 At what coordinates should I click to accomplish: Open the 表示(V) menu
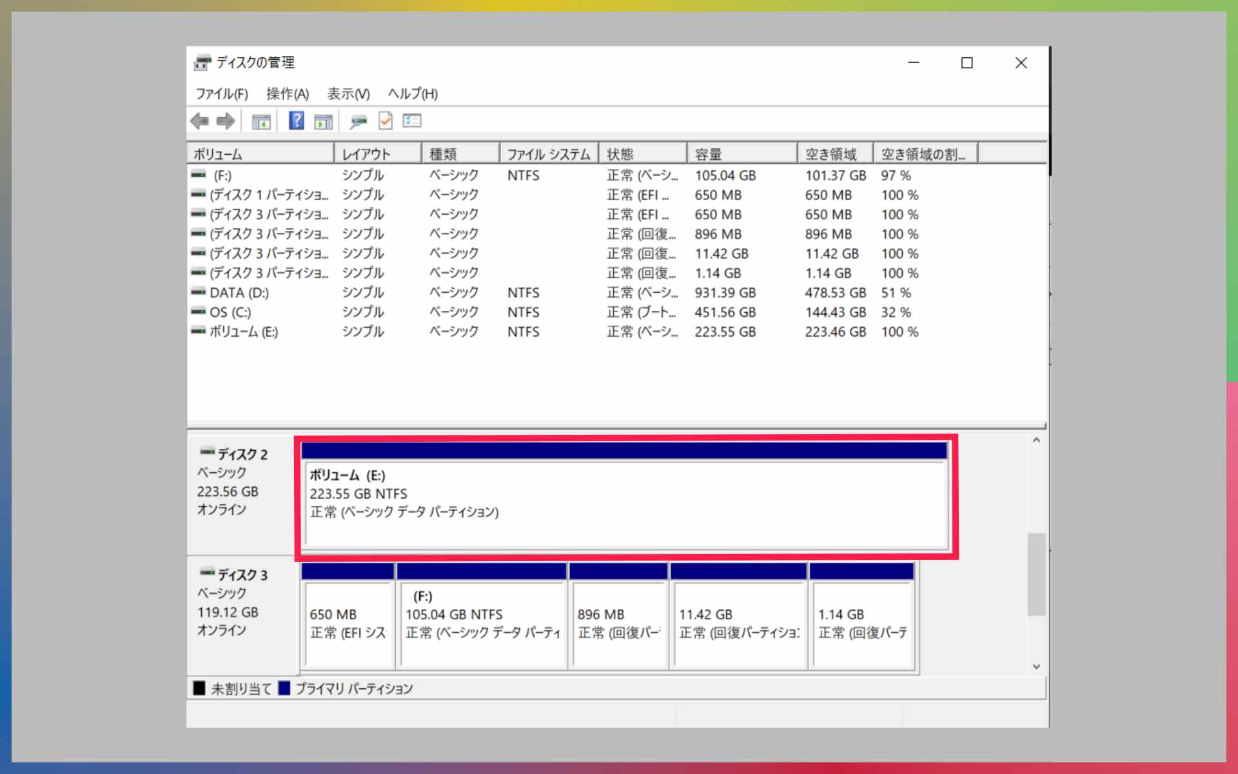pyautogui.click(x=348, y=94)
